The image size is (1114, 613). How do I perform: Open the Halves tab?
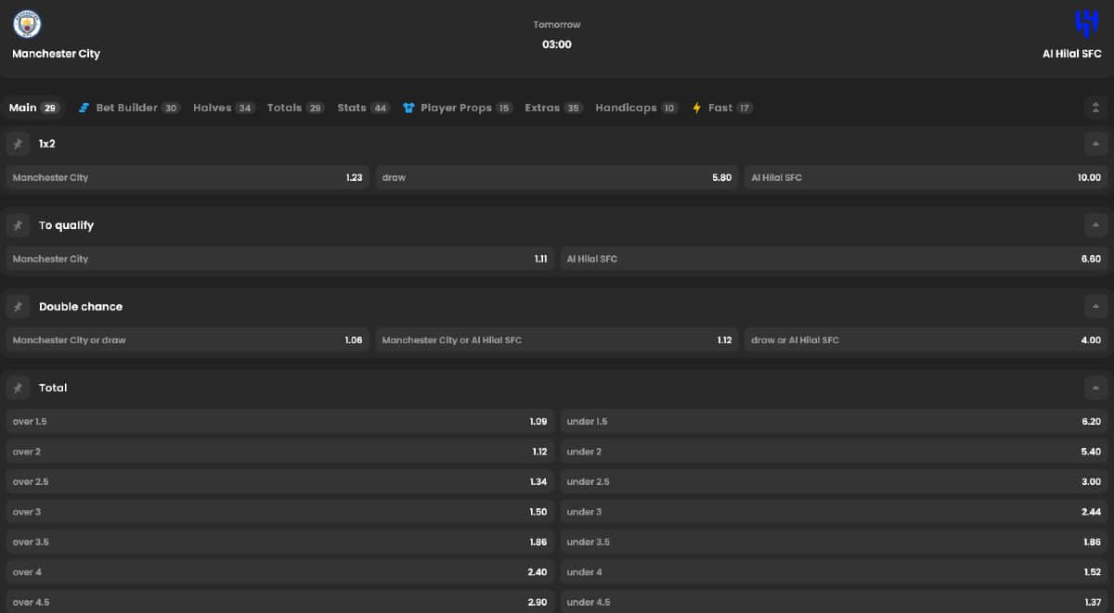[x=224, y=108]
